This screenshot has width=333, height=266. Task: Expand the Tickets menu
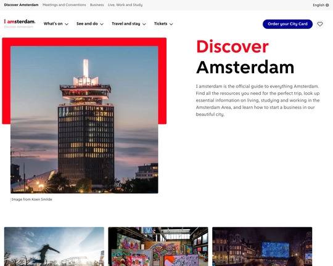pos(163,24)
